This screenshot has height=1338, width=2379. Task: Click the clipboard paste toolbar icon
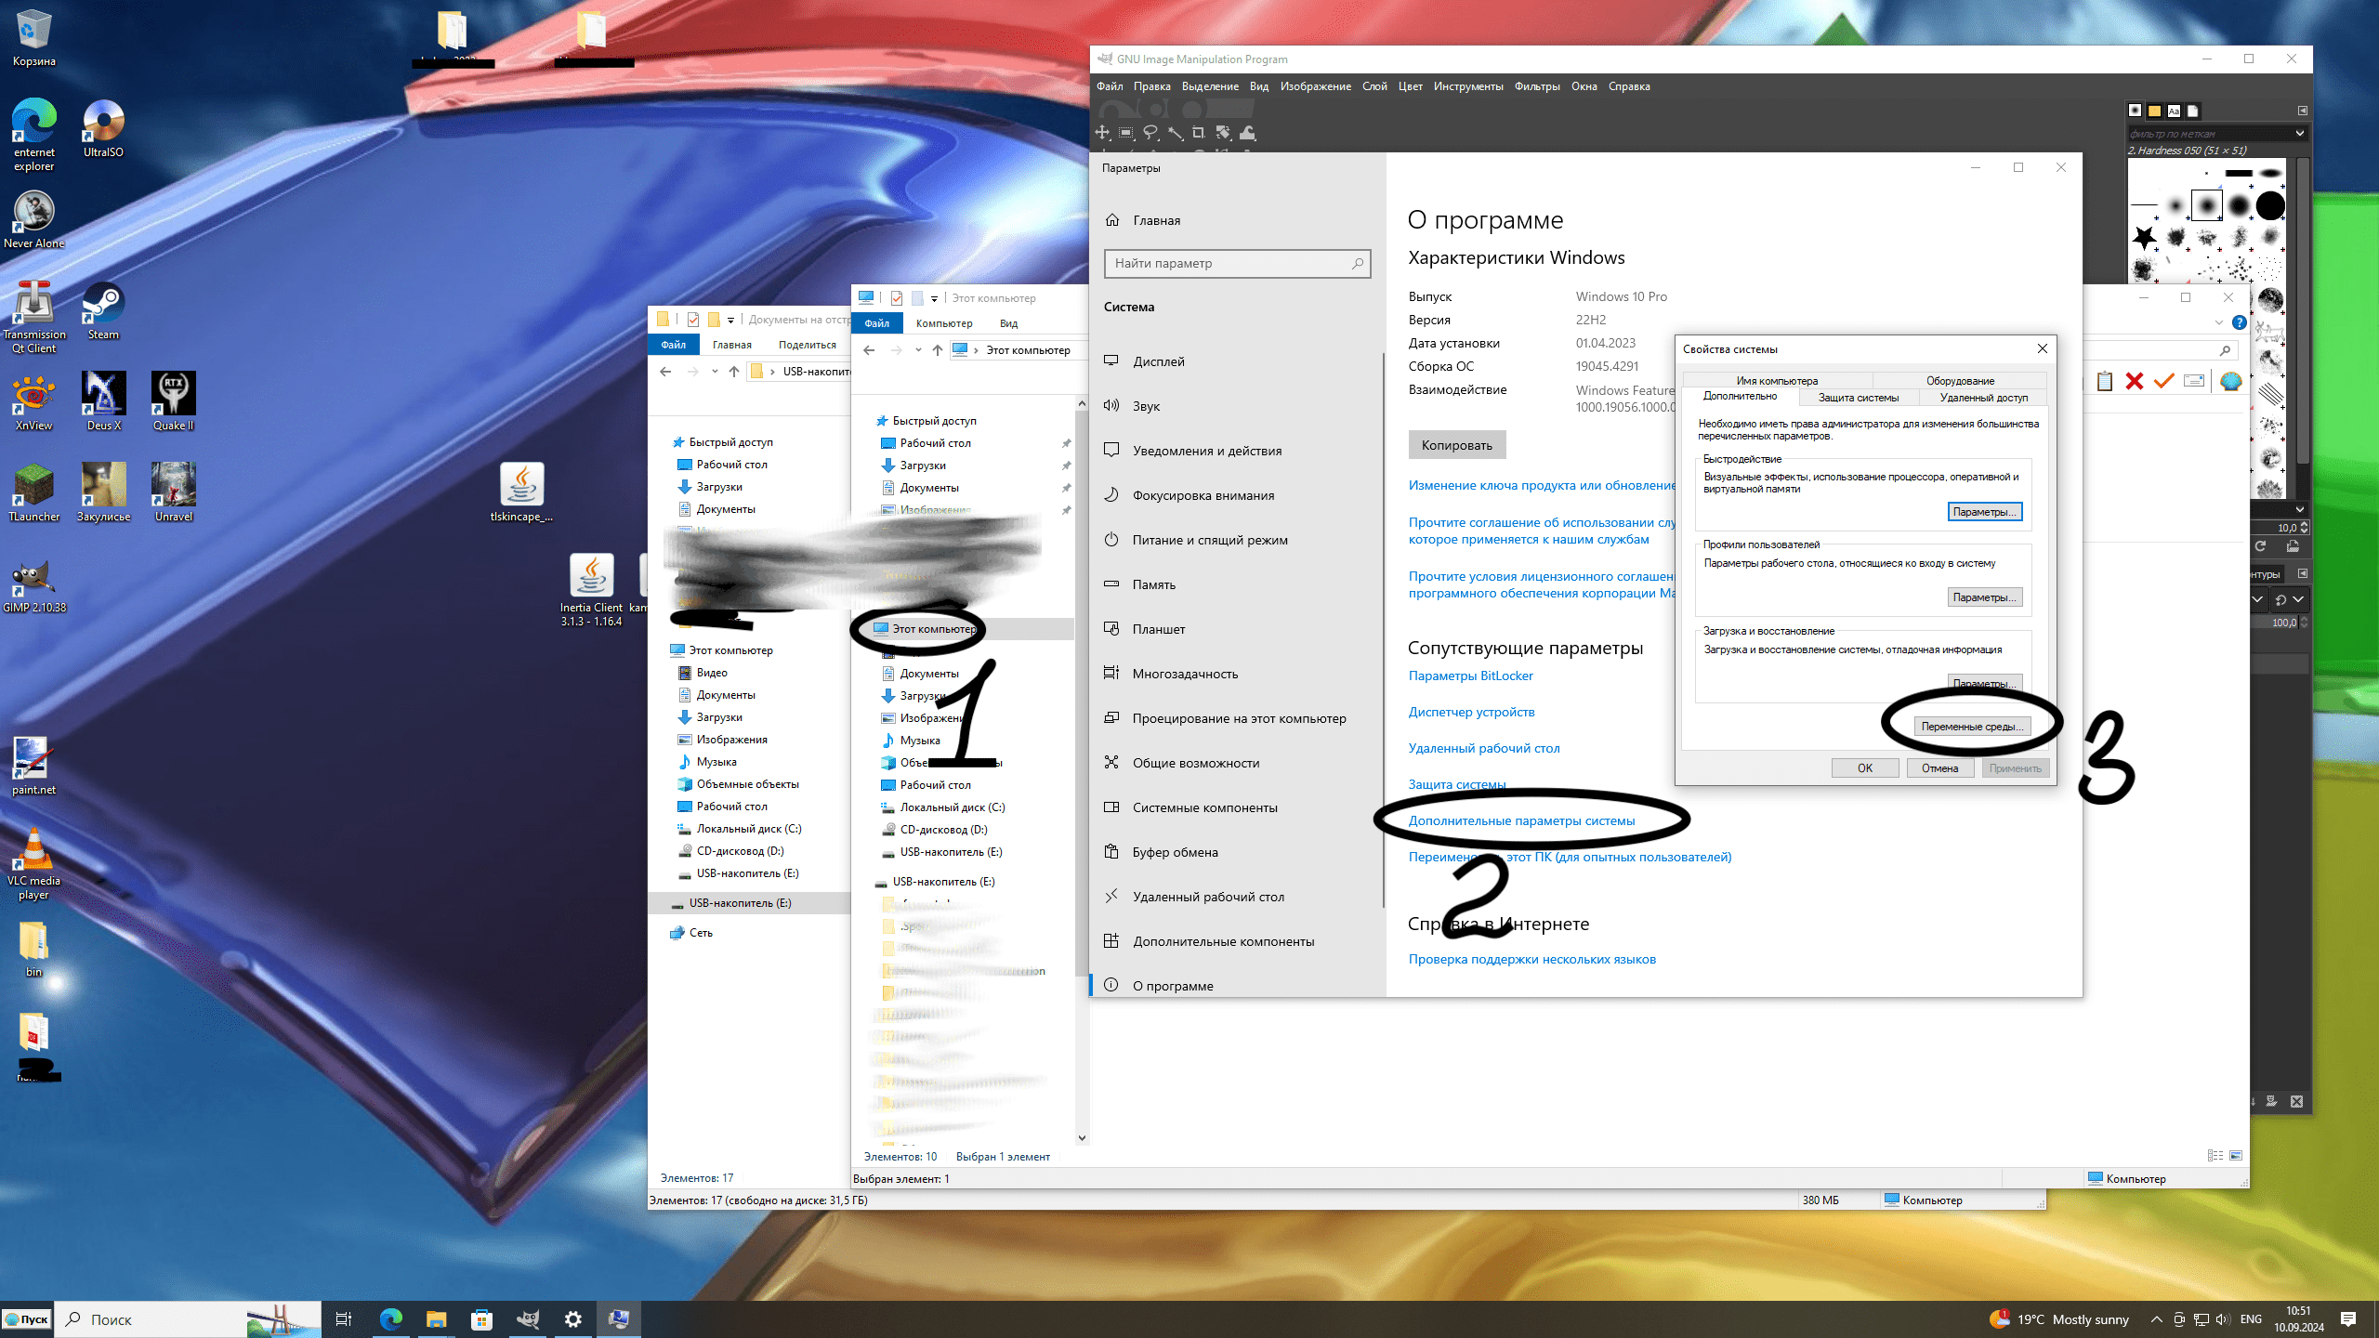coord(2105,381)
